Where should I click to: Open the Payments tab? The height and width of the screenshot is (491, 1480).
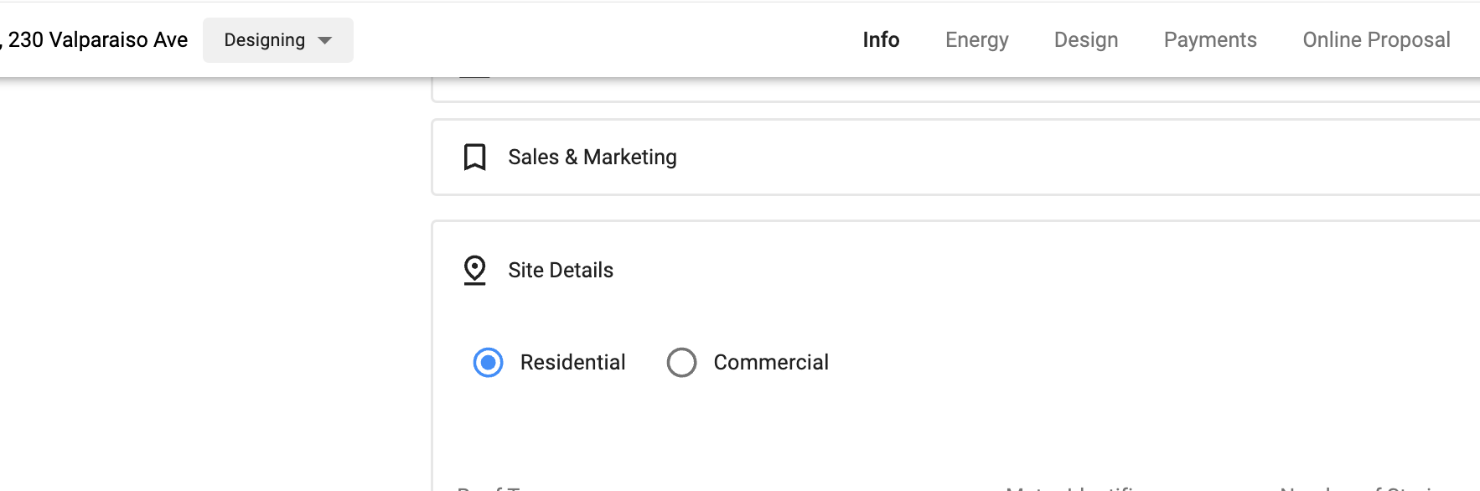tap(1209, 40)
